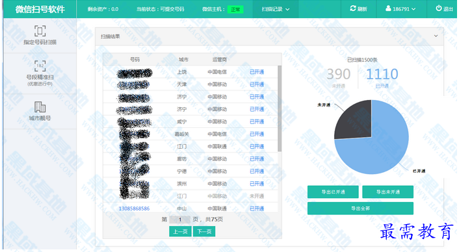Click 已开通 status in 上饶 row
The image size is (459, 252).
click(257, 72)
